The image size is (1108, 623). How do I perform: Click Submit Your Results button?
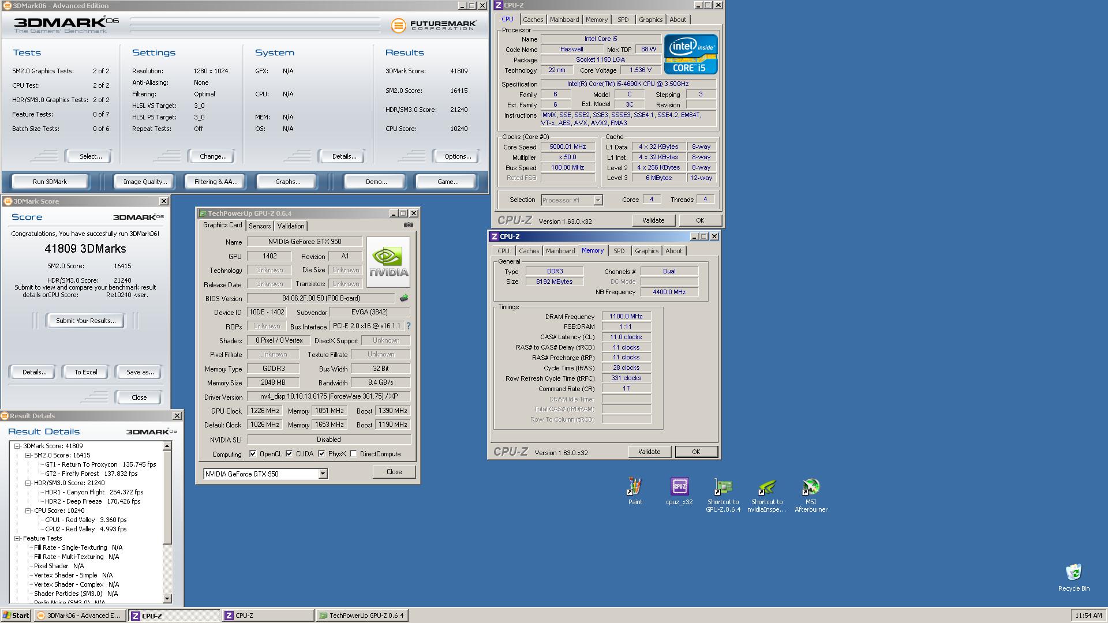pyautogui.click(x=85, y=321)
